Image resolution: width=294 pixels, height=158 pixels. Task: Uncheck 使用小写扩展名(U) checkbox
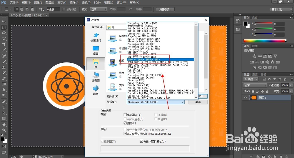142,141
